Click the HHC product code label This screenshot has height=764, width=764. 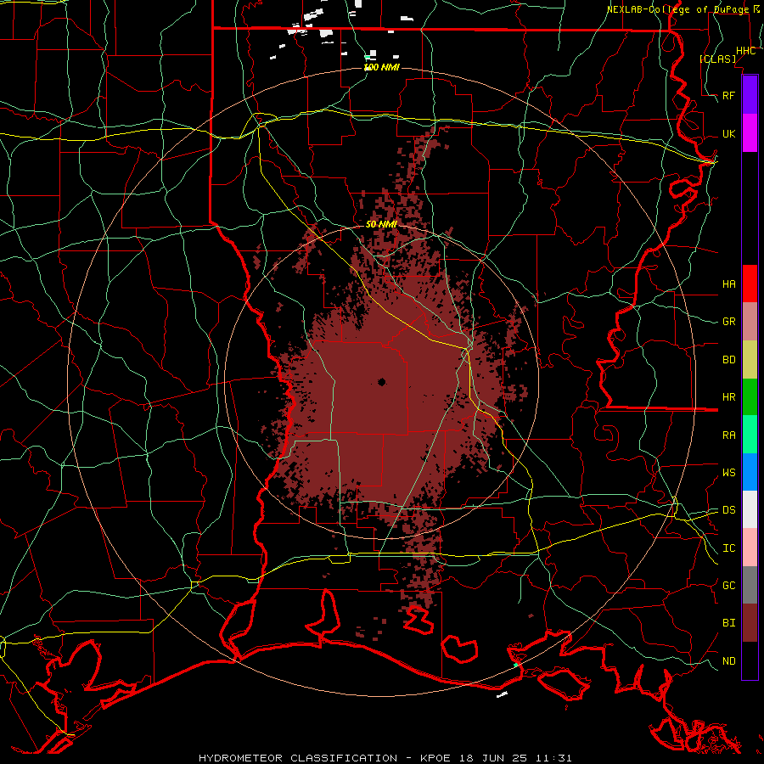(746, 51)
